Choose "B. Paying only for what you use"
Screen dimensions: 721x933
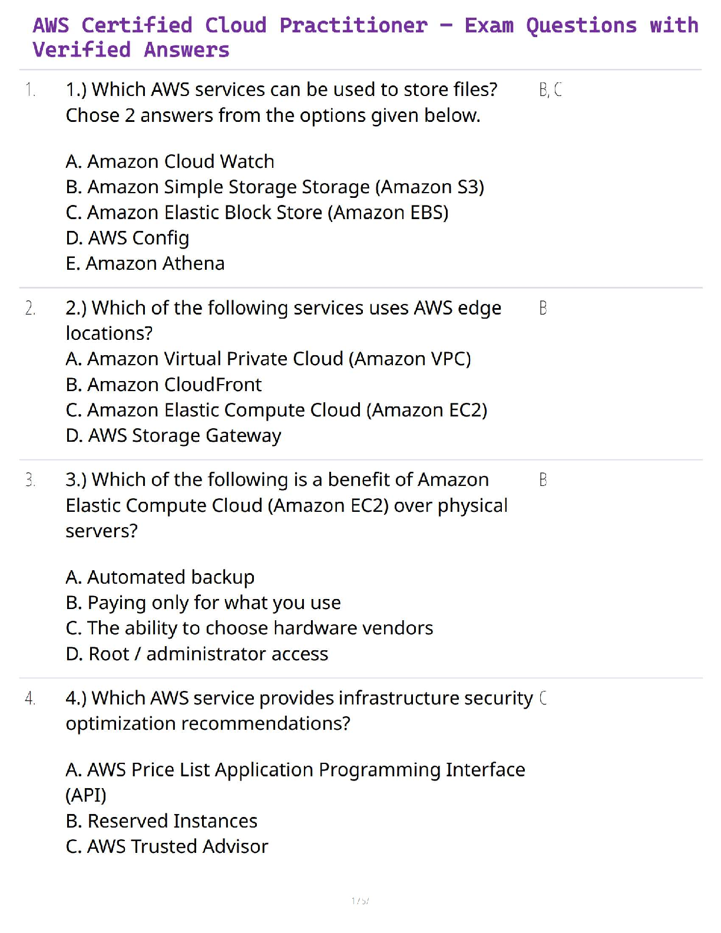pyautogui.click(x=203, y=603)
